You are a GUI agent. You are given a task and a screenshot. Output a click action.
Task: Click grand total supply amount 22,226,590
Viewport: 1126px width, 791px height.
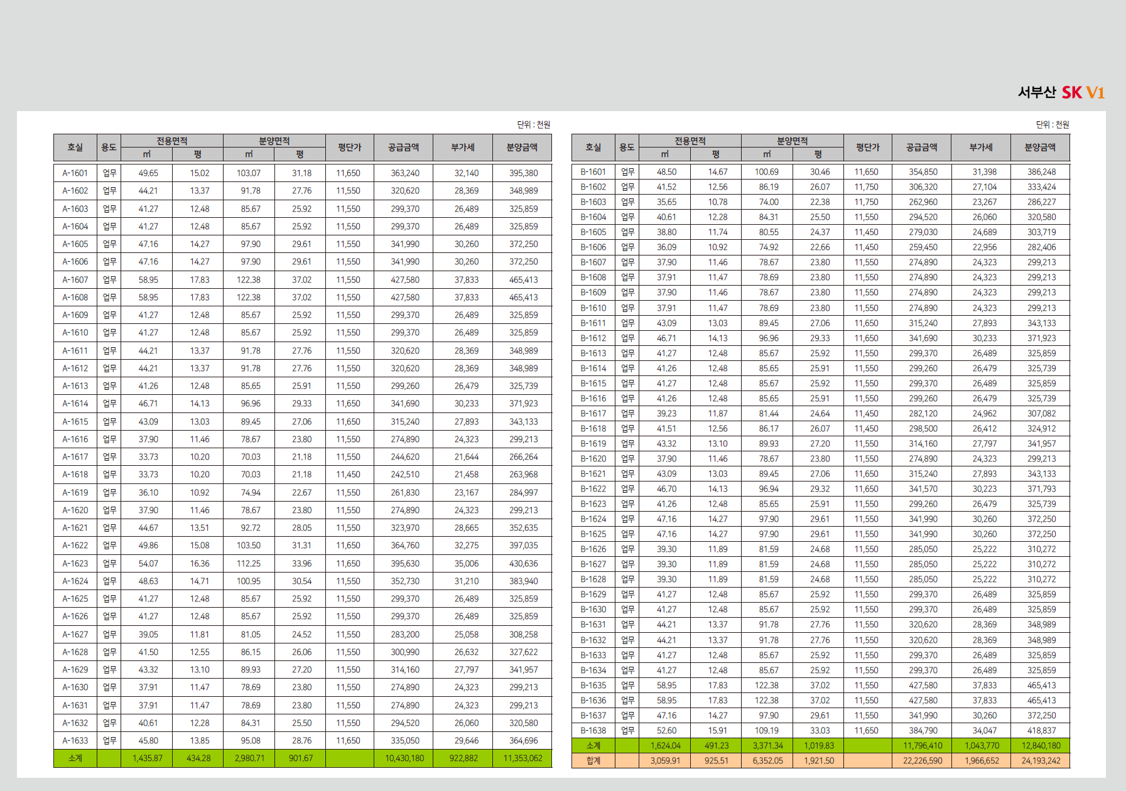(923, 761)
